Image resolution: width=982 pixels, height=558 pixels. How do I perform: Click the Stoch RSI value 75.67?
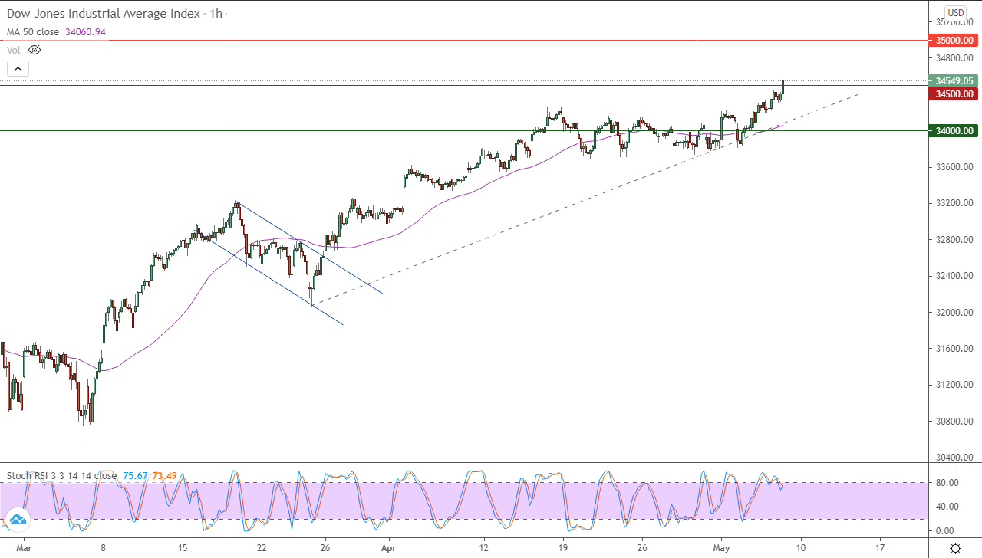click(135, 475)
